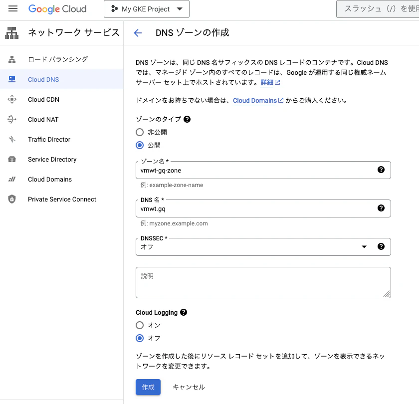Open the DNSSEC field help tooltip
419x404 pixels.
381,246
